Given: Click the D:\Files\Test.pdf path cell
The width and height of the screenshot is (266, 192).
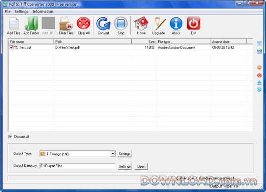Looking at the screenshot, I should (67, 47).
